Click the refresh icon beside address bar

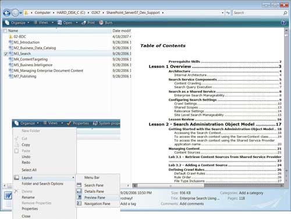(228, 13)
